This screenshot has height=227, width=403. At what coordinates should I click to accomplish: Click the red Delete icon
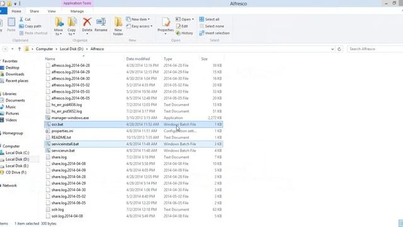[x=87, y=22]
